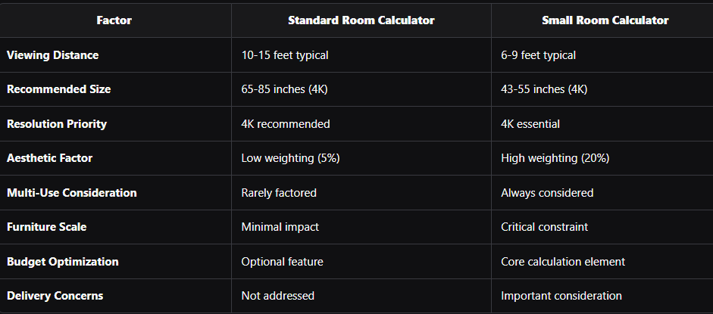Click the Low weighting (5%) cell
713x314 pixels.
click(290, 158)
